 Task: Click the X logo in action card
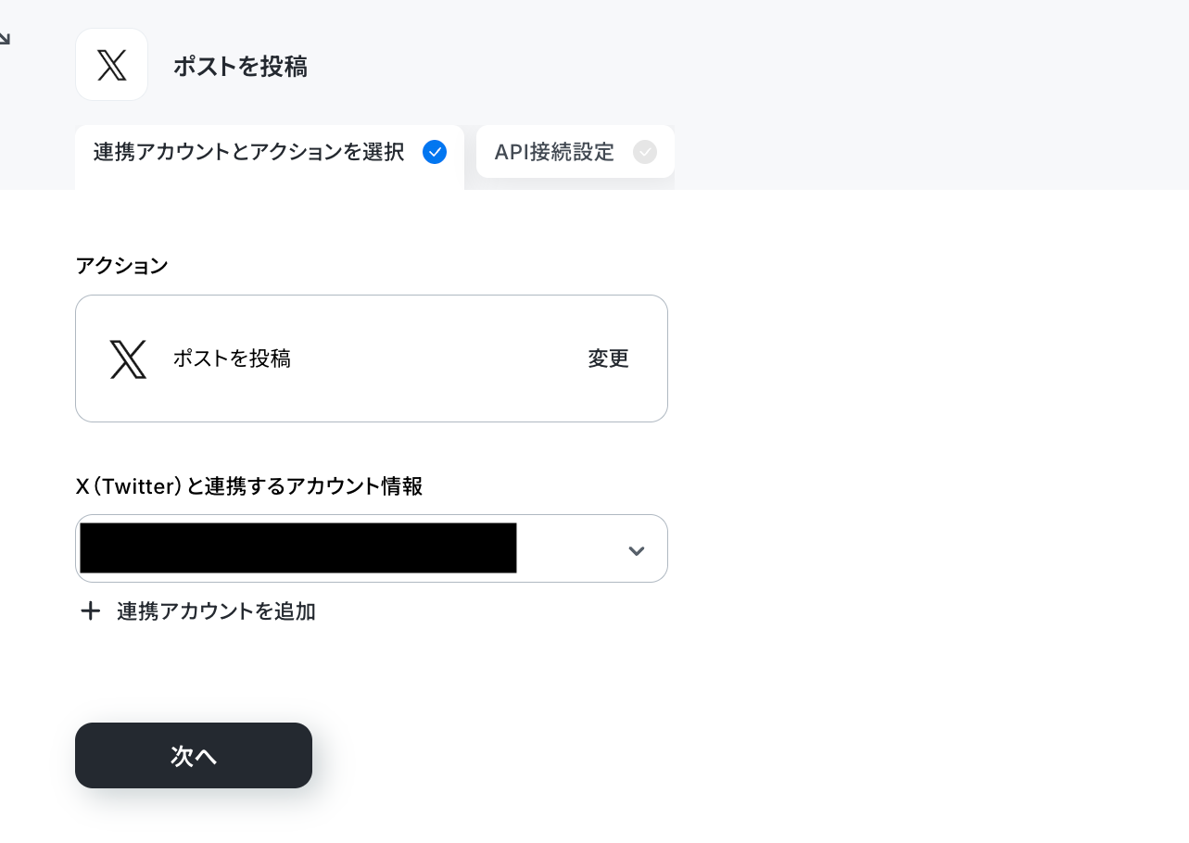(x=128, y=359)
